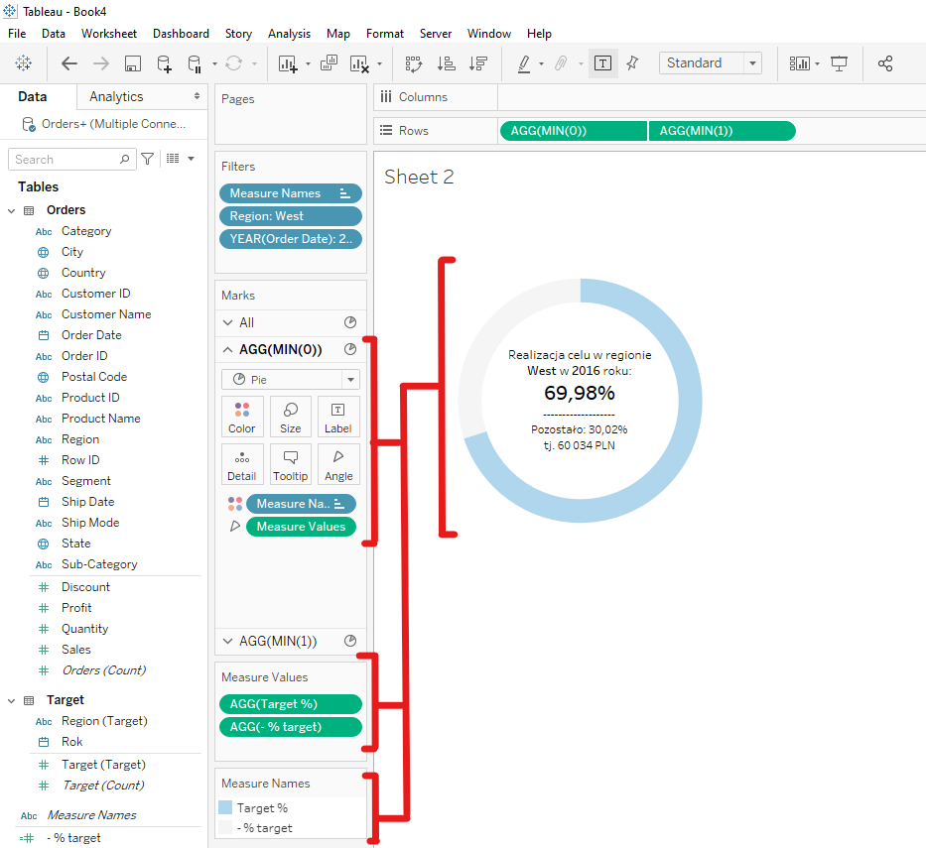Image resolution: width=926 pixels, height=848 pixels.
Task: Sort ascending using the toolbar icon
Action: coord(446,63)
